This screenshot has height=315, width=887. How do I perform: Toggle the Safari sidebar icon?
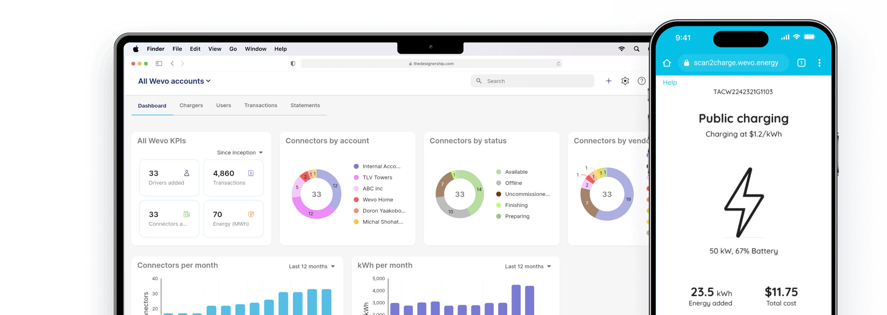(x=159, y=64)
